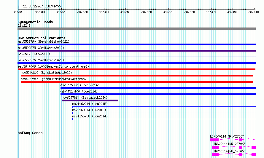Open the LINC00114|NR_027065 transcript label
The image size is (264, 158).
pos(228,151)
